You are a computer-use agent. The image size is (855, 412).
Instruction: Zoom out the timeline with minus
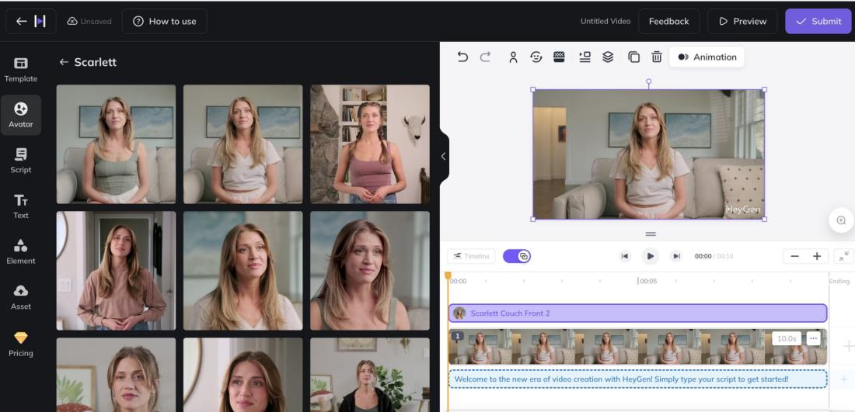[794, 256]
